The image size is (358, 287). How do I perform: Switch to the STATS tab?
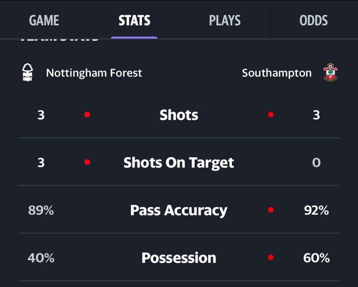pos(134,20)
